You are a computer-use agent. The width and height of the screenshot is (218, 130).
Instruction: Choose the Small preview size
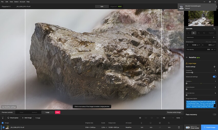(x=22, y=112)
